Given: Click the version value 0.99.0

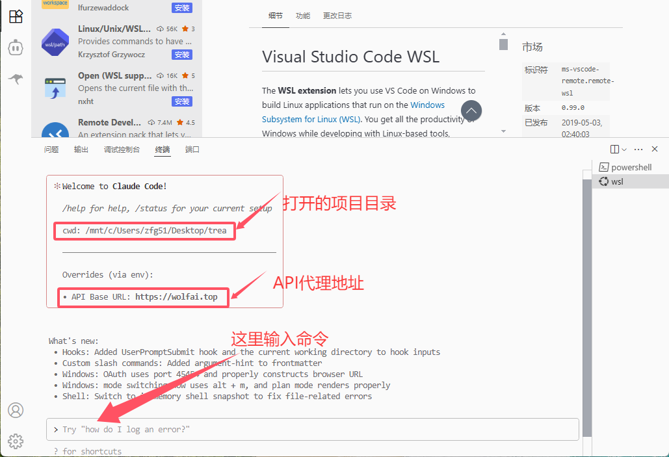Looking at the screenshot, I should pyautogui.click(x=573, y=108).
